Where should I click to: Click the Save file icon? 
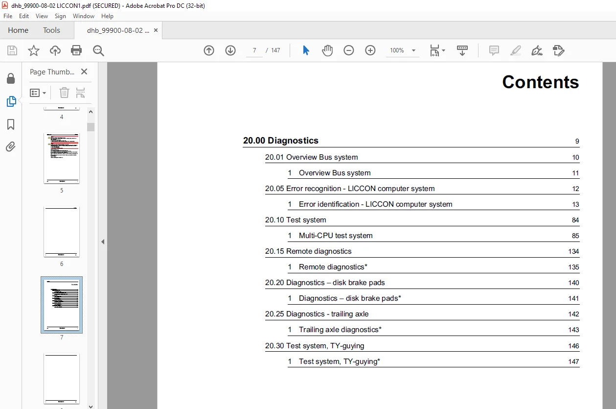(x=12, y=50)
